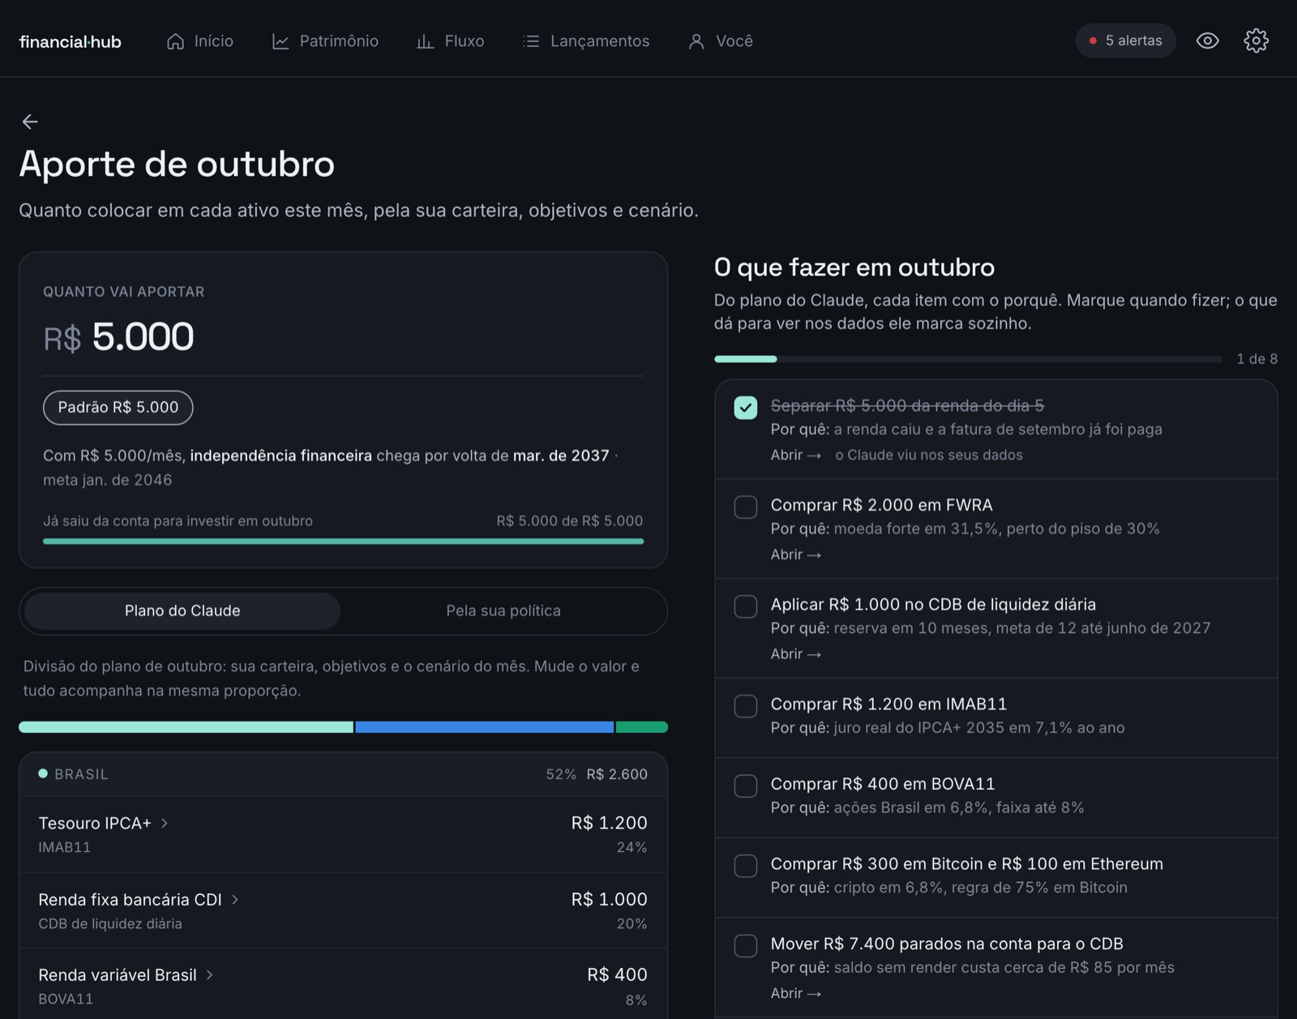Click the back arrow icon
The image size is (1297, 1019).
coord(30,122)
